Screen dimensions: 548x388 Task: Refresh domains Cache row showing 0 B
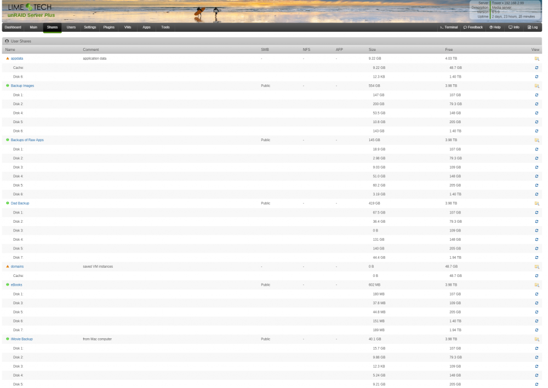[x=536, y=276]
